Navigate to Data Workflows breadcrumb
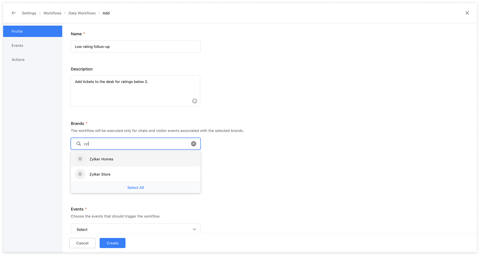The image size is (480, 256). 82,13
